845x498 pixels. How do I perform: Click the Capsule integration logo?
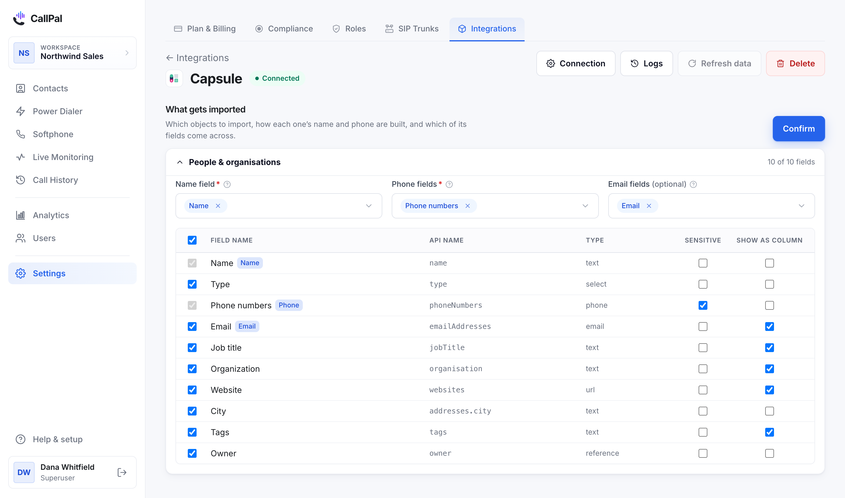[174, 78]
